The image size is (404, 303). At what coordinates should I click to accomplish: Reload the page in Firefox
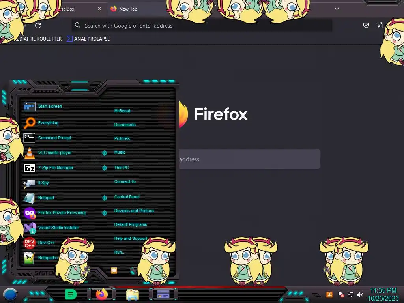[38, 26]
